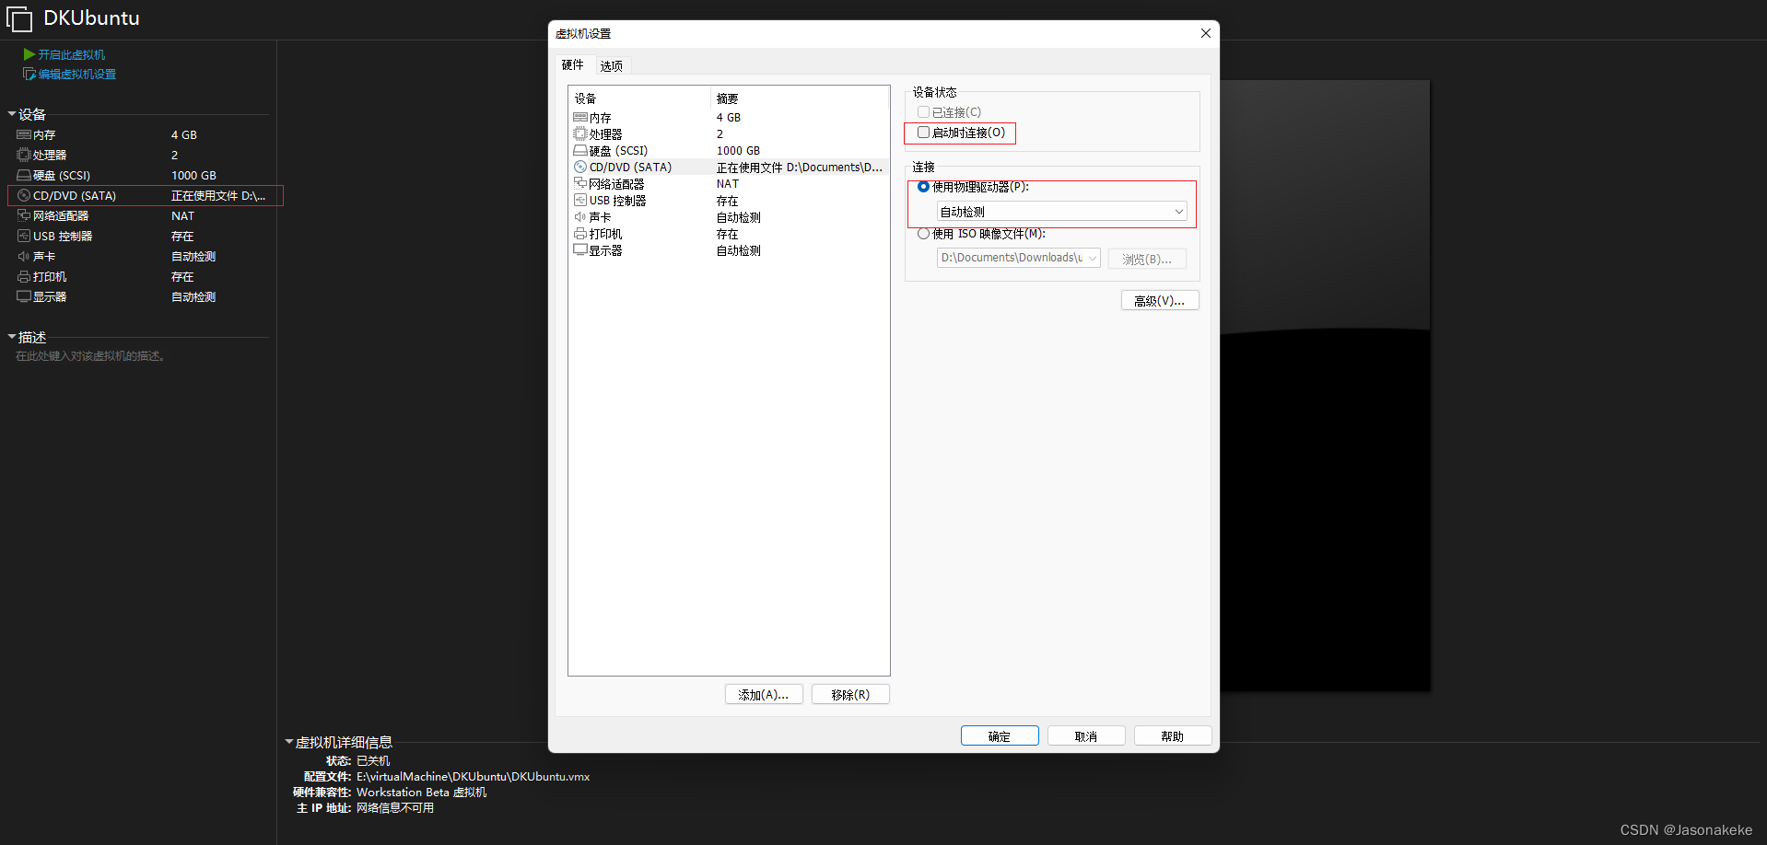Click the DKUbuntu VM tab icon
Image resolution: width=1767 pixels, height=845 pixels.
(19, 19)
